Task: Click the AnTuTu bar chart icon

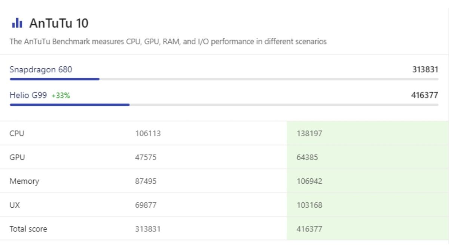Action: coord(17,23)
